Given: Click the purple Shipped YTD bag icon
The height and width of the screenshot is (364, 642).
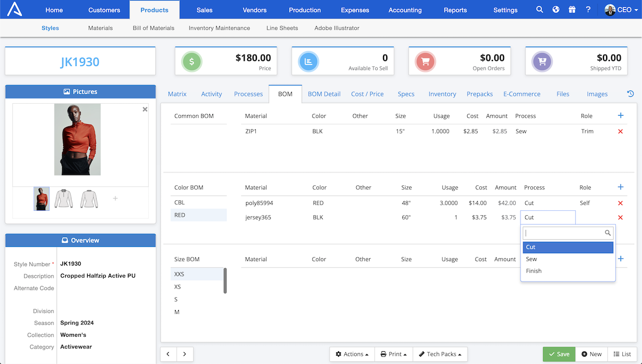Looking at the screenshot, I should tap(541, 60).
